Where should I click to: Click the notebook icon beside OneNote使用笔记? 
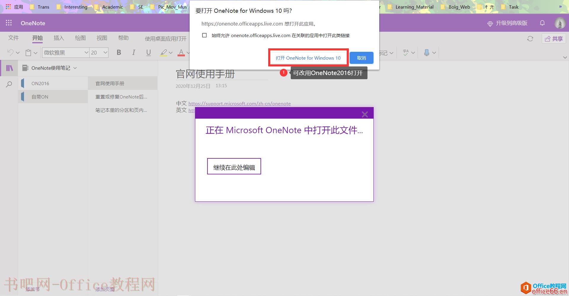(25, 68)
